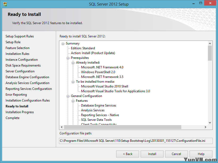
Task: Minimize the SQL Server 2012 Setup window
Action: coord(193,3)
